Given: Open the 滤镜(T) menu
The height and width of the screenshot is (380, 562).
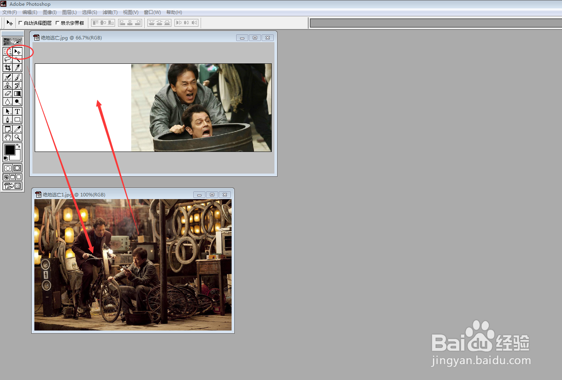Looking at the screenshot, I should (110, 12).
